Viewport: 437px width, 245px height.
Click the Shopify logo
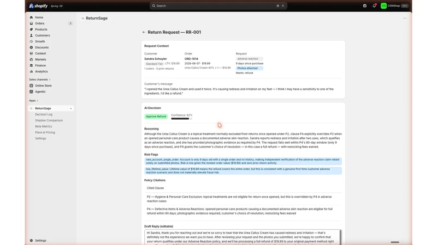click(x=38, y=6)
